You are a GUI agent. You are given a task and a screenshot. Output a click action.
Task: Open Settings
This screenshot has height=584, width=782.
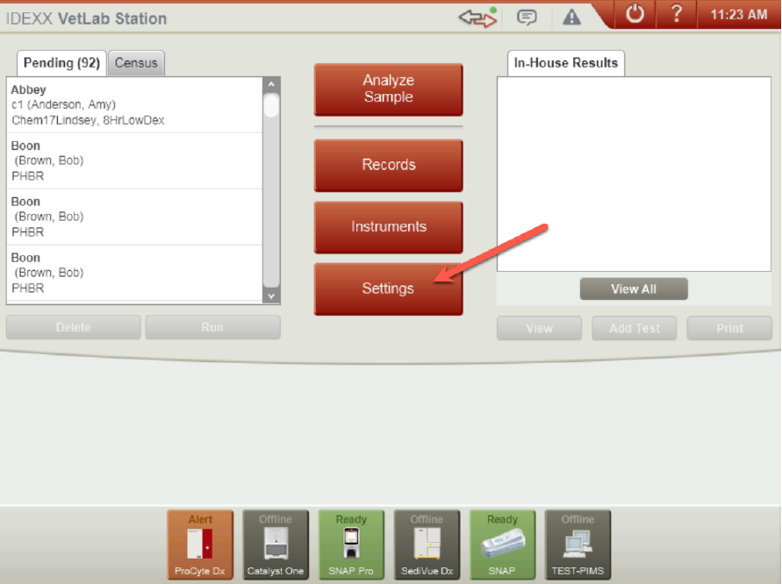[x=389, y=289]
